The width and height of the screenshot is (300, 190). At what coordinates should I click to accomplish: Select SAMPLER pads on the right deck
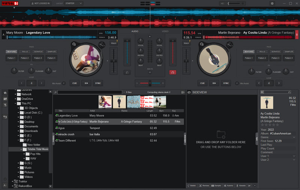(x=289, y=51)
